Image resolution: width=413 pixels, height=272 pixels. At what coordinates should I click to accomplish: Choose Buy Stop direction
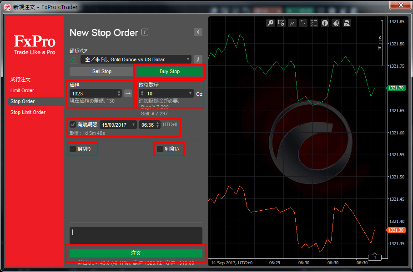point(169,71)
